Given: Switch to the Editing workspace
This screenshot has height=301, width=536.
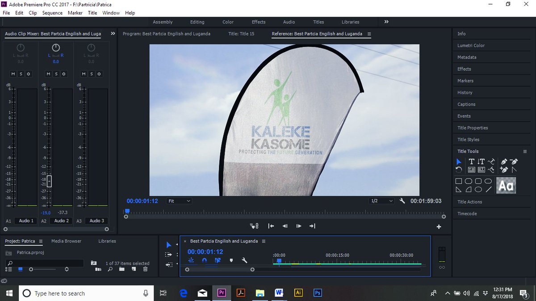Looking at the screenshot, I should (x=197, y=22).
